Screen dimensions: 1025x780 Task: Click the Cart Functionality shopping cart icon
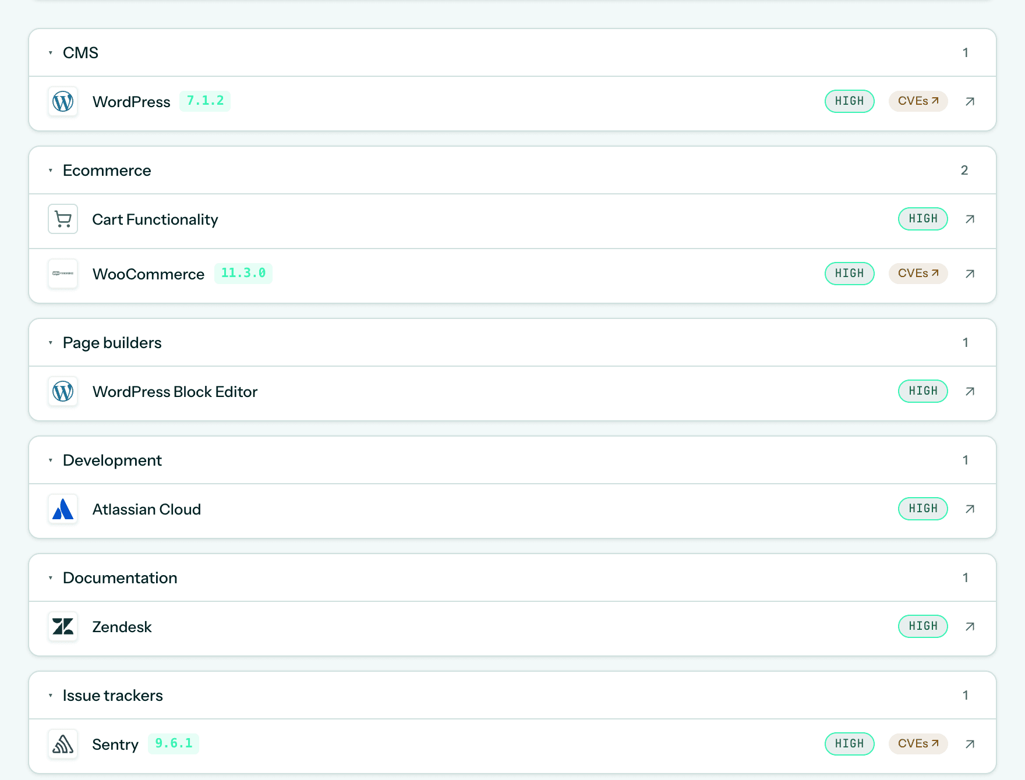point(63,219)
